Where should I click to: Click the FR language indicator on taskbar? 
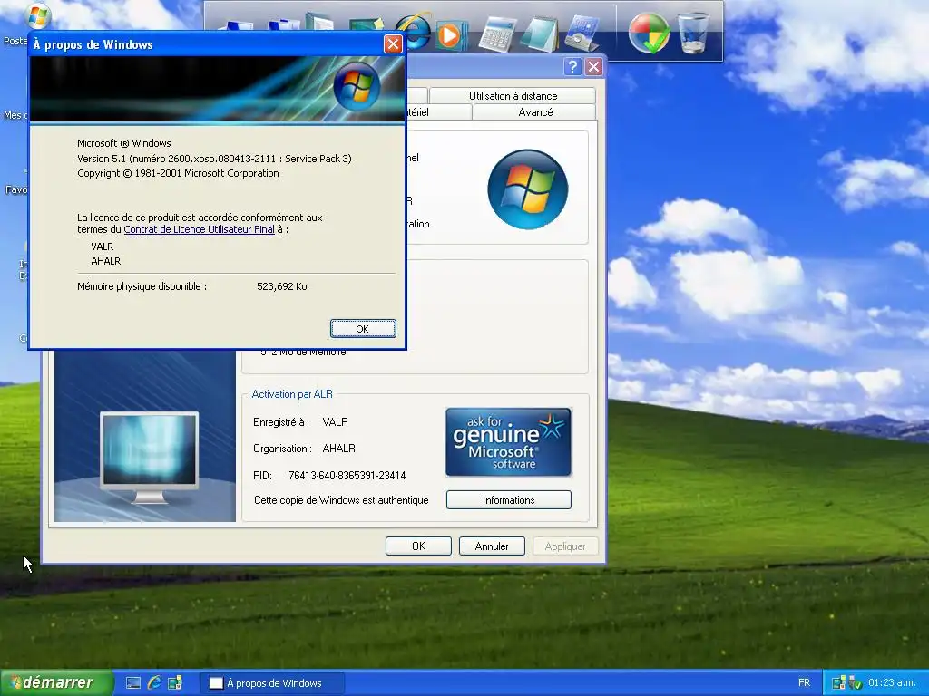click(804, 683)
